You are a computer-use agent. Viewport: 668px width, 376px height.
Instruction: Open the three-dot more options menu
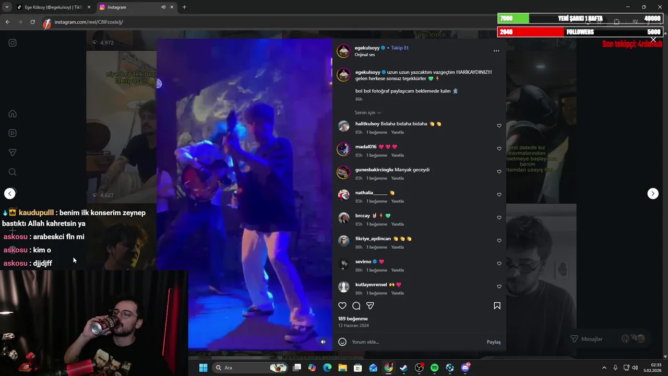(496, 51)
